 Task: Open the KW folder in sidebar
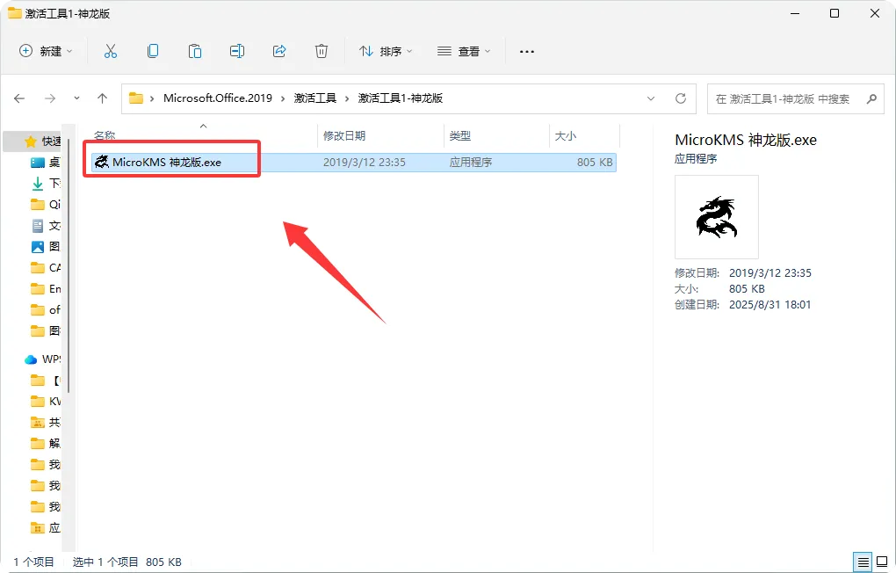(45, 401)
